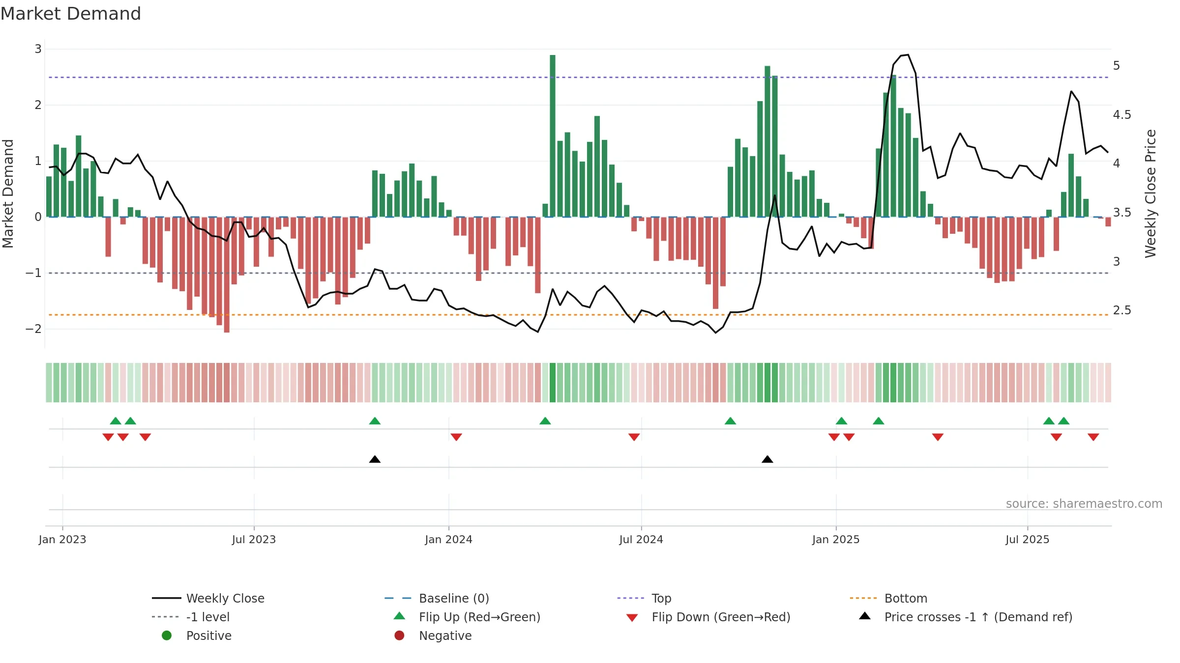Viewport: 1180px width, 663px height.
Task: Toggle the Positive legend label
Action: click(x=208, y=635)
